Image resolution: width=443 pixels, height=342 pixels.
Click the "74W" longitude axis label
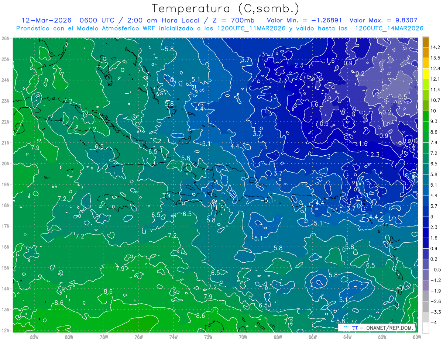tap(174, 337)
